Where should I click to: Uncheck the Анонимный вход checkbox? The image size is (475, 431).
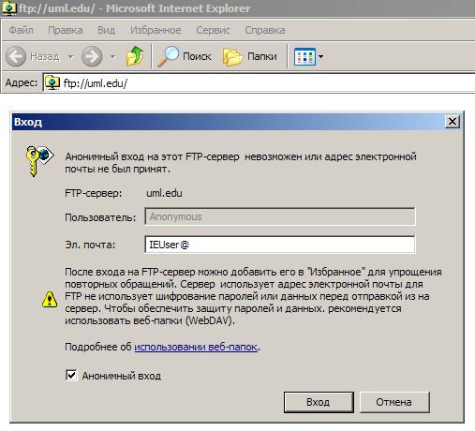tap(71, 375)
